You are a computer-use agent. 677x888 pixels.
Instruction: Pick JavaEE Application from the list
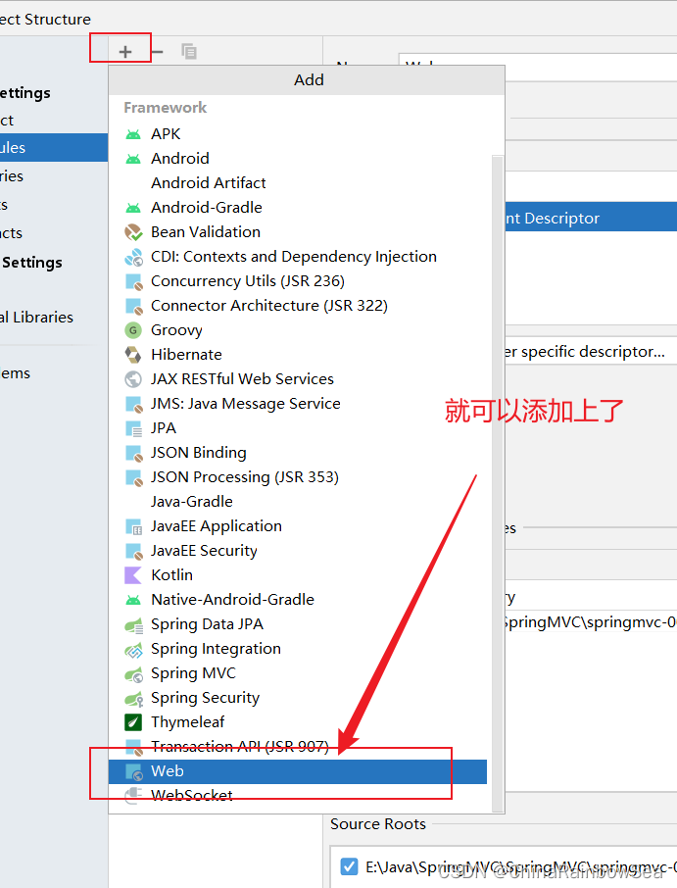tap(216, 526)
